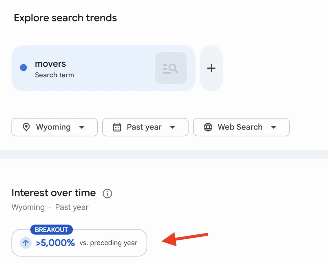
Task: Click the >5,000% change value
Action: 55,243
